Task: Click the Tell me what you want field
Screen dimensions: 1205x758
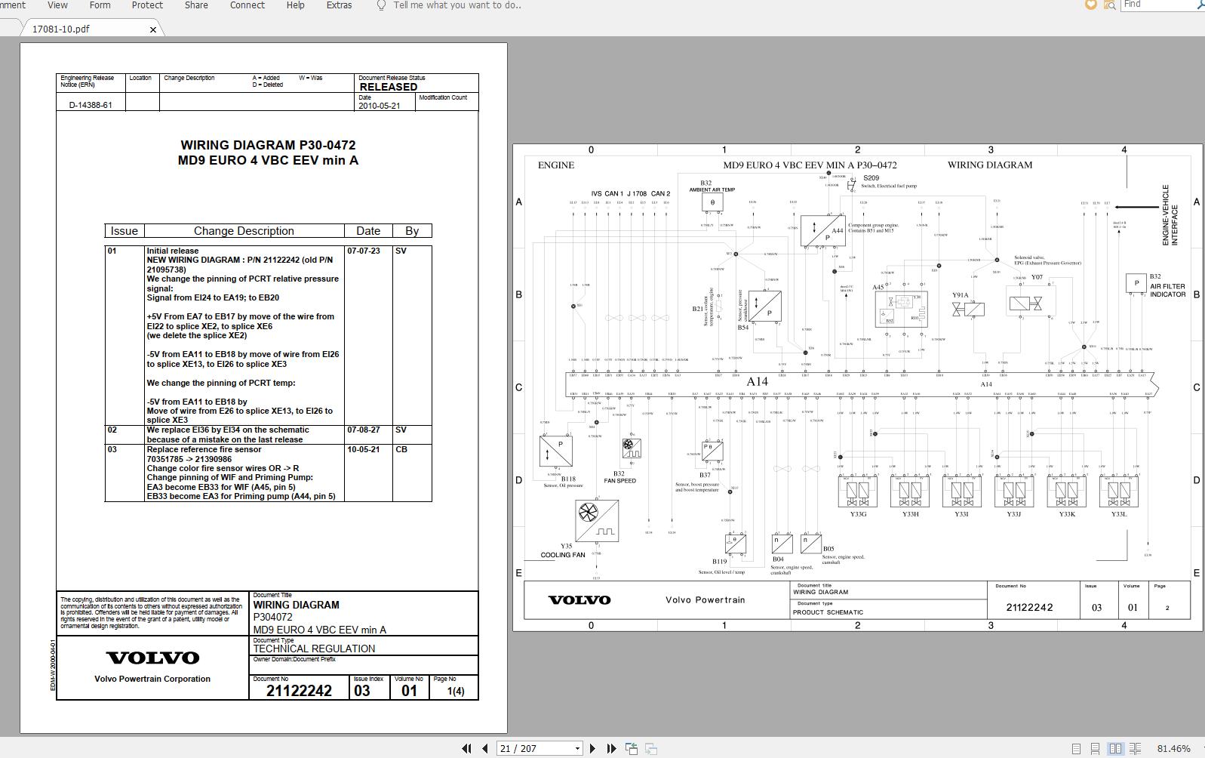Action: coord(457,5)
